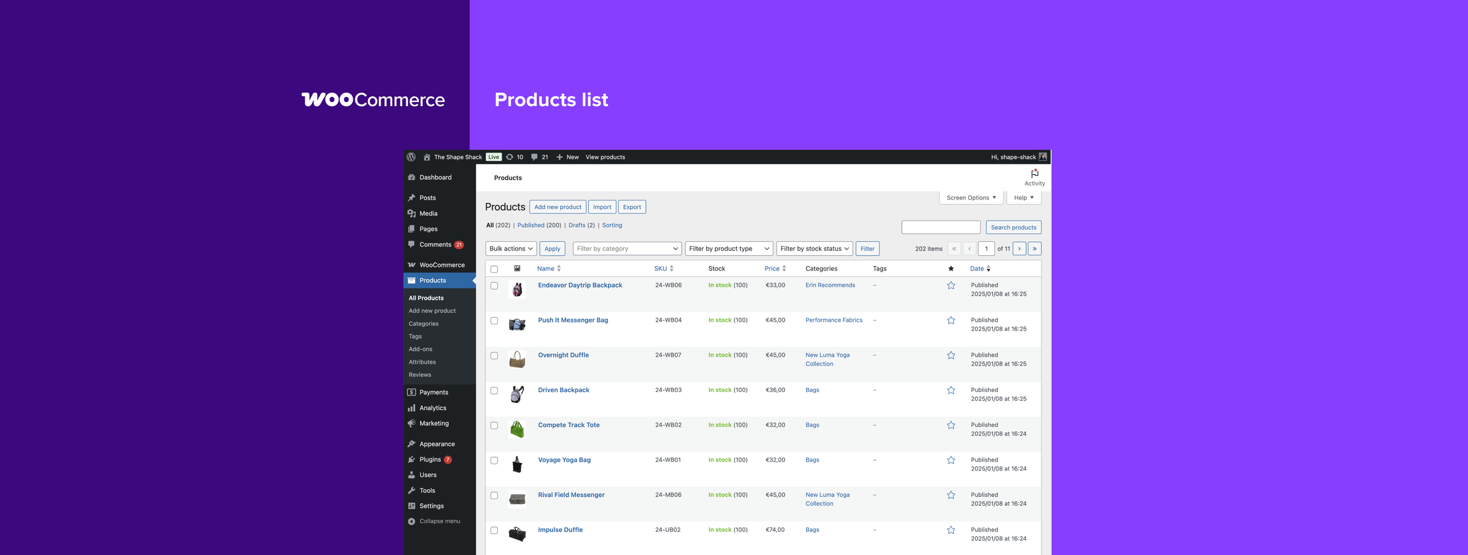1468x555 pixels.
Task: Click the Analytics bar chart icon
Action: pos(412,408)
